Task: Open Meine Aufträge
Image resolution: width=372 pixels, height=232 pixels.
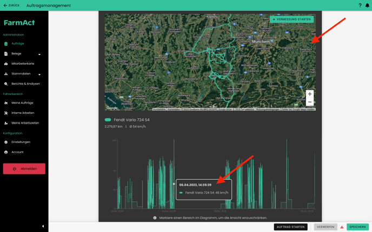Action: [x=22, y=103]
